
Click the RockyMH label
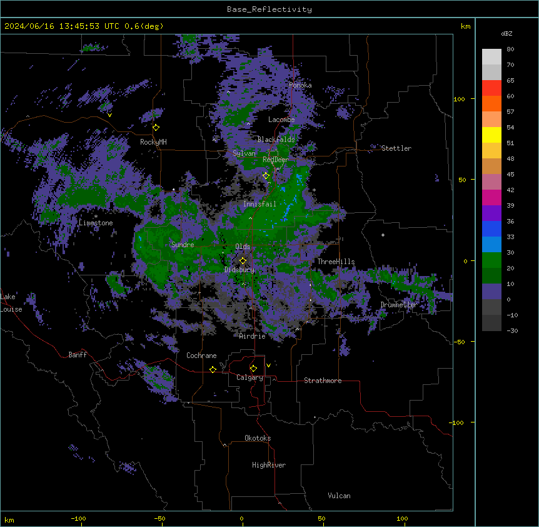[153, 142]
